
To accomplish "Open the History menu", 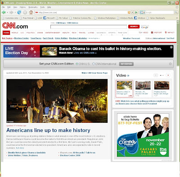I will (x=23, y=7).
